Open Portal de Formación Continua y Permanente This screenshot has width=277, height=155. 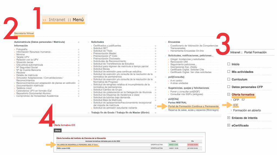tap(193, 107)
